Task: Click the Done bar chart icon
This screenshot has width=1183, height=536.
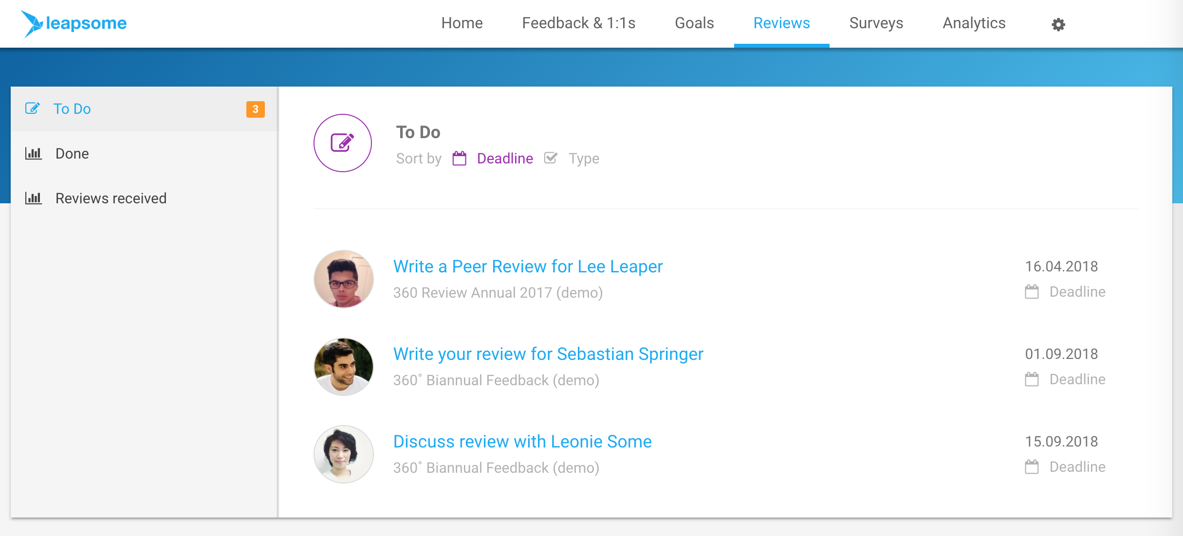Action: (34, 154)
